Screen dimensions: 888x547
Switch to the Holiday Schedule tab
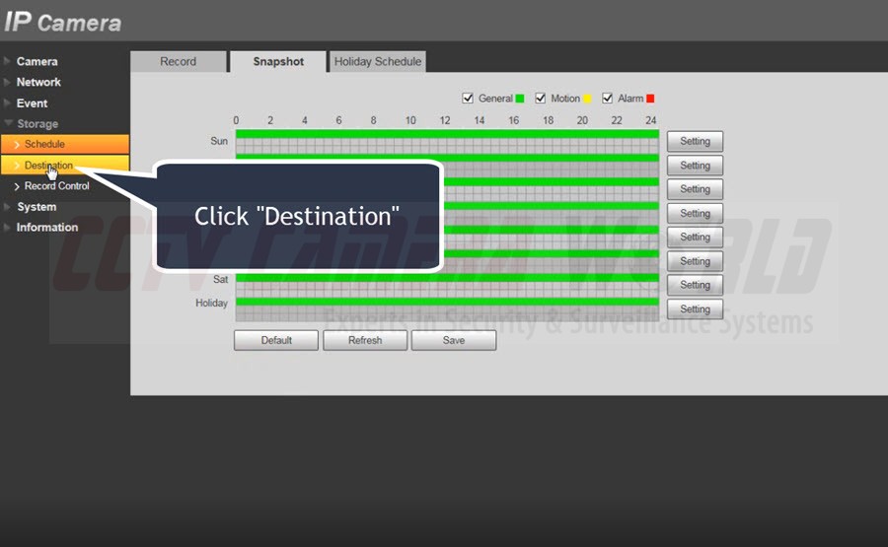pos(377,61)
